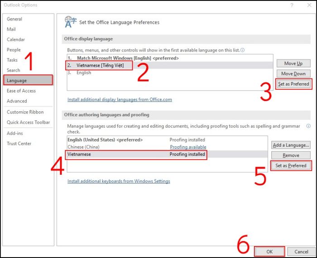The height and width of the screenshot is (258, 317).
Task: Select Vietnamese [Tiếng Việt] display language
Action: (170, 65)
